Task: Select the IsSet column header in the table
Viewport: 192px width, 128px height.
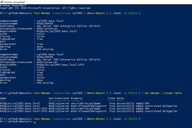Action: coord(111,98)
